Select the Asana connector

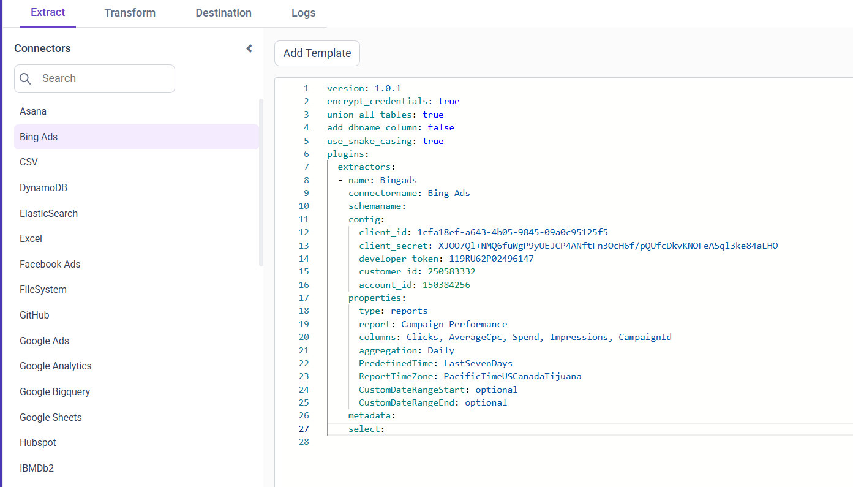33,111
